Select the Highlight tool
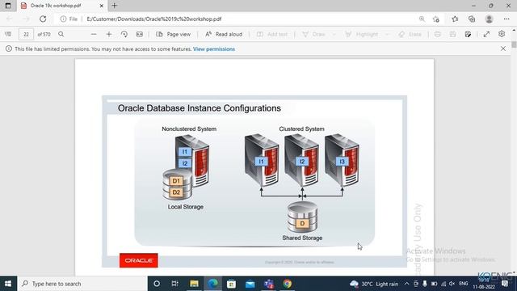The image size is (517, 291). tap(361, 34)
